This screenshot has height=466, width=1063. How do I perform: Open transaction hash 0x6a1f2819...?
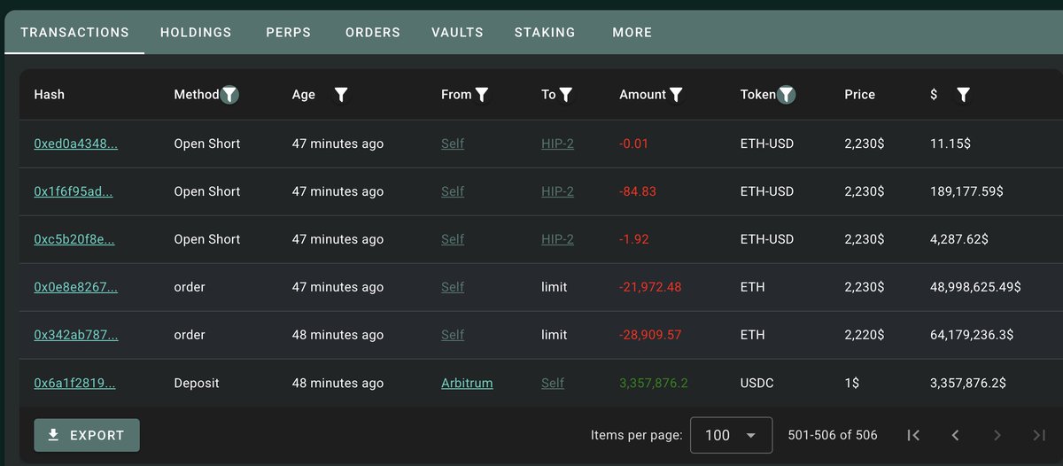point(74,383)
